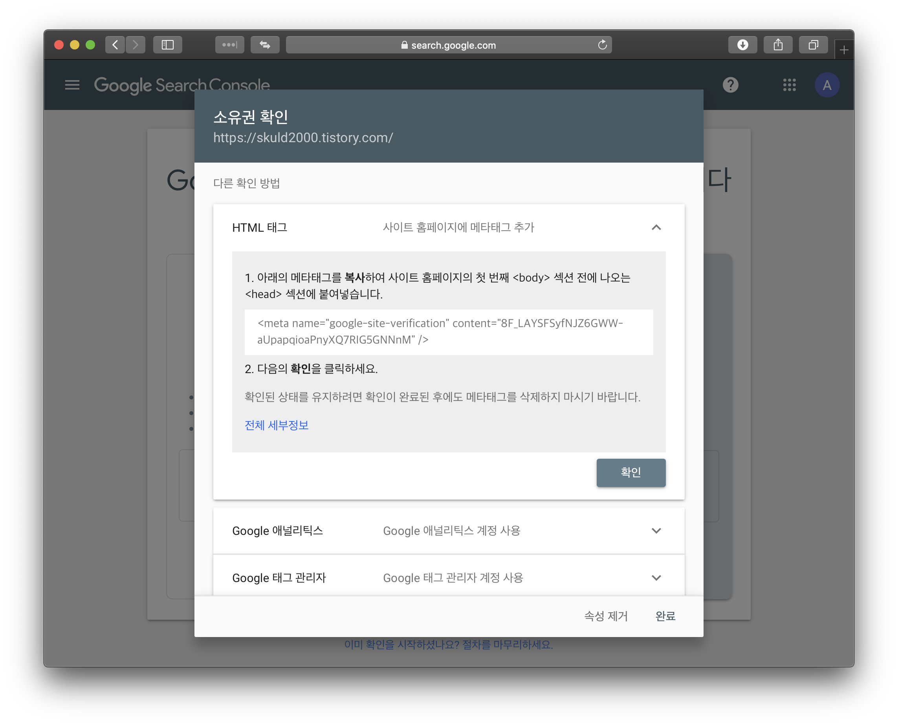Click the skuld2000.tistory.com URL in header

pos(303,138)
